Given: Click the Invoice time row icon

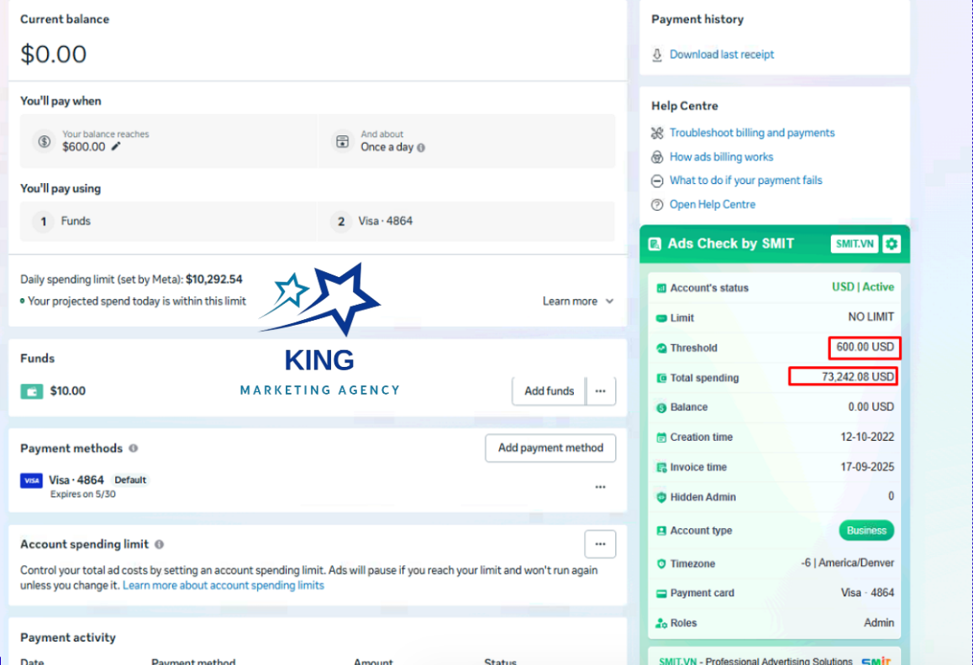Looking at the screenshot, I should (661, 467).
